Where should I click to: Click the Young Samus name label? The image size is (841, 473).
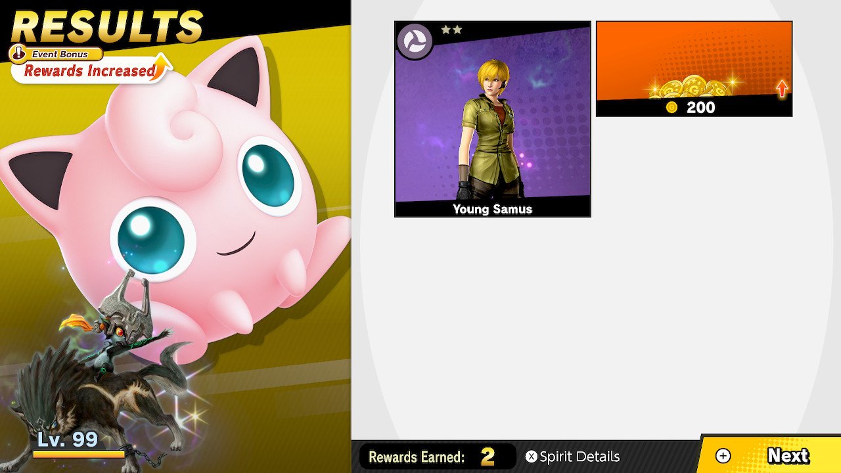pyautogui.click(x=493, y=209)
